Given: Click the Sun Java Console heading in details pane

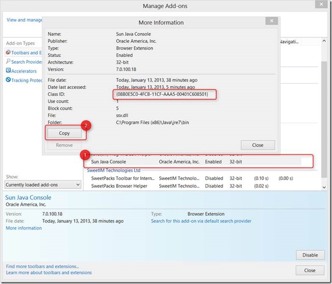Looking at the screenshot, I should 28,197.
